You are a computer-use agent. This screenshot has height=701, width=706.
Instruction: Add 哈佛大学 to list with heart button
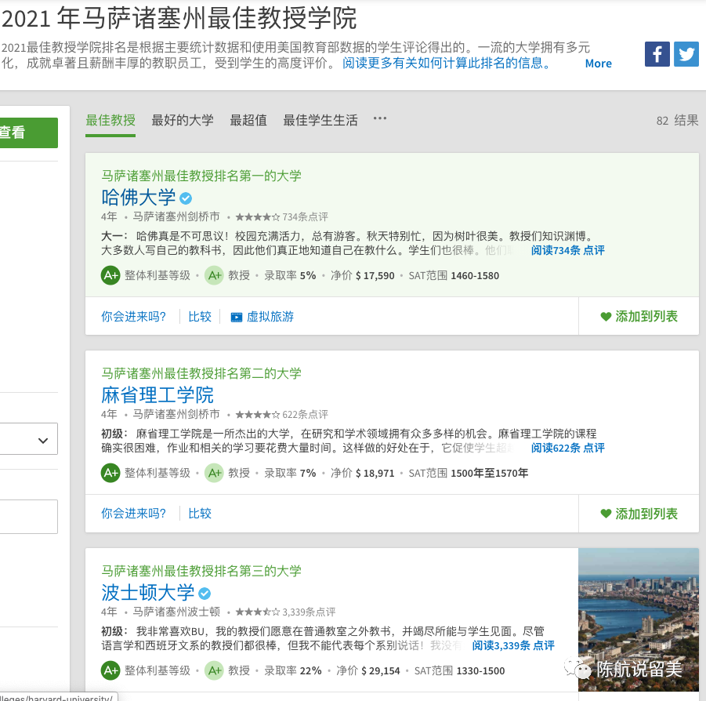[639, 317]
